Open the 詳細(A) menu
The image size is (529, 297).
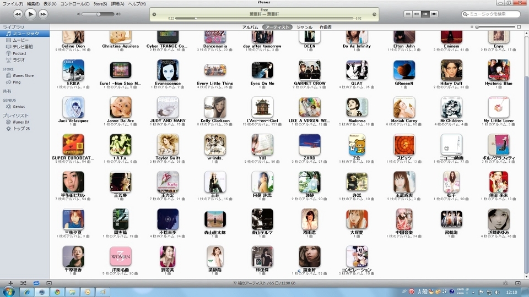coord(117,4)
